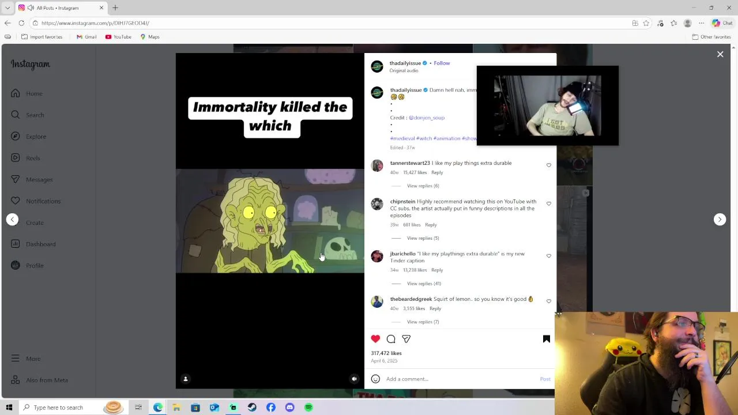View 317,472 likes list
Screen dimensions: 738x415
click(386, 353)
